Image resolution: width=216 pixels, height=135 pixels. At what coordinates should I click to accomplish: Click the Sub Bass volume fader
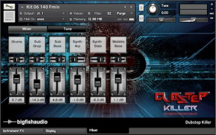pos(57,76)
